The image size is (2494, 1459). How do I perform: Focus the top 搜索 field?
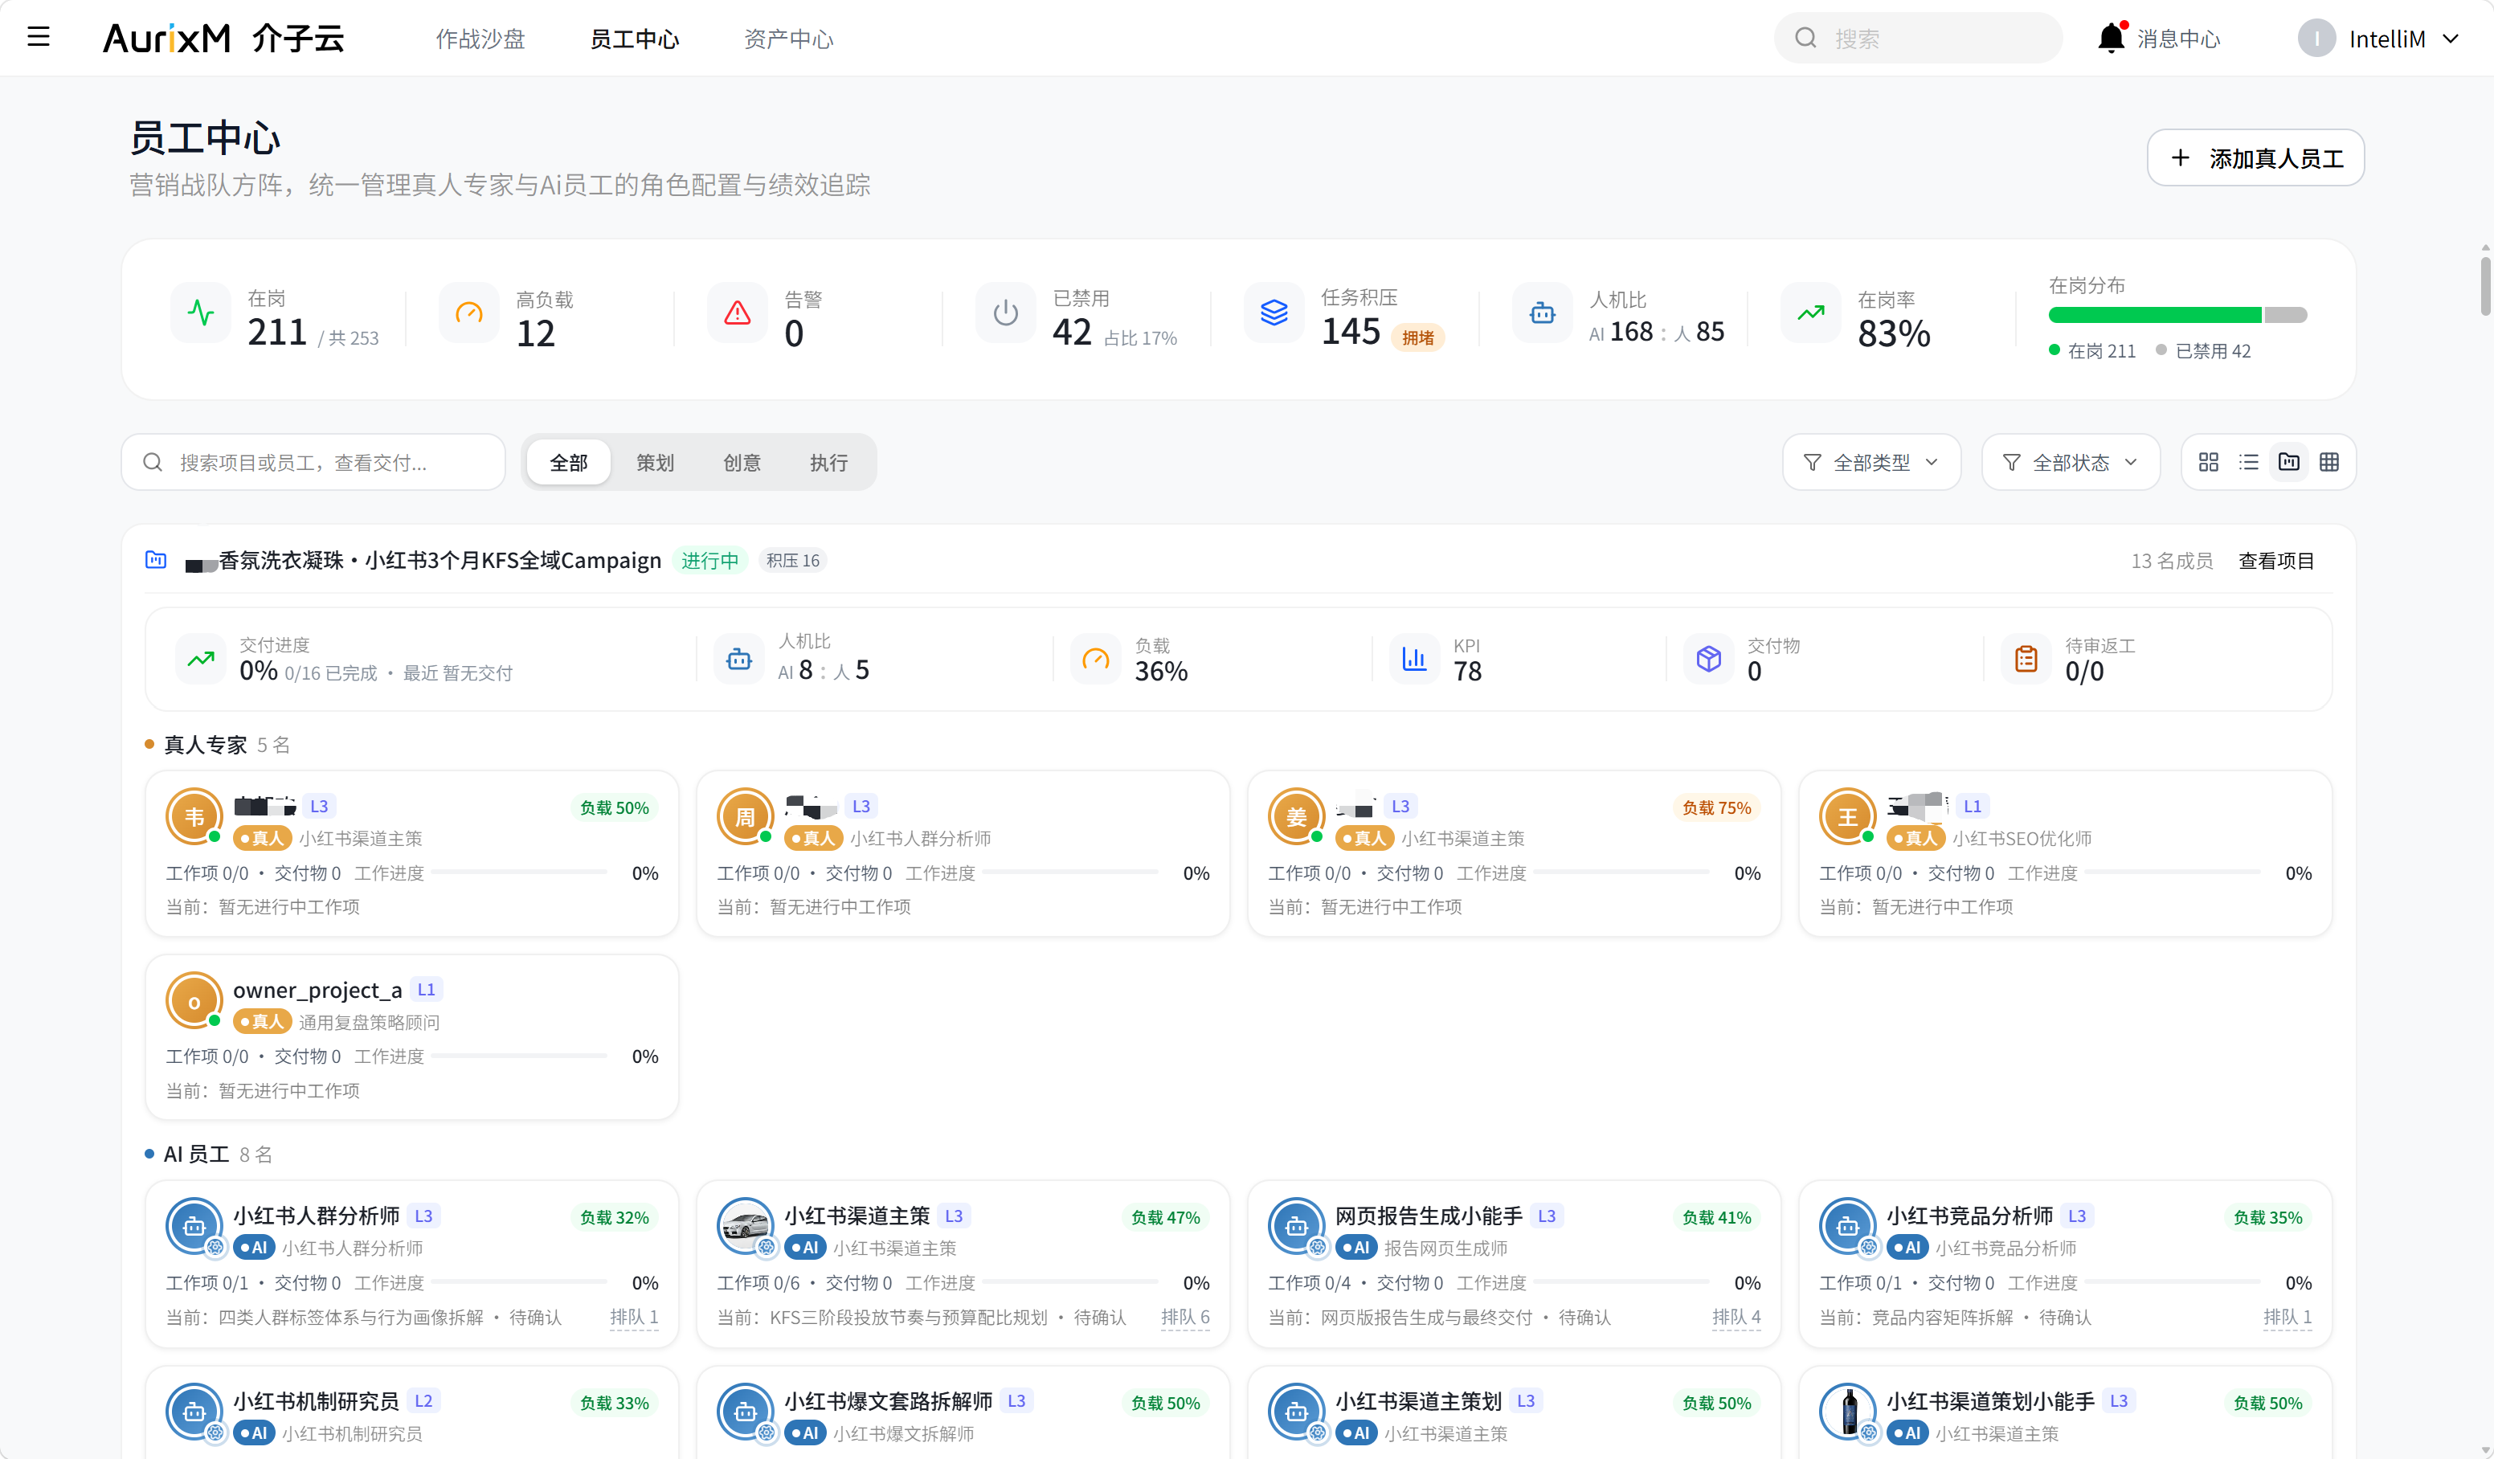pyautogui.click(x=1918, y=38)
